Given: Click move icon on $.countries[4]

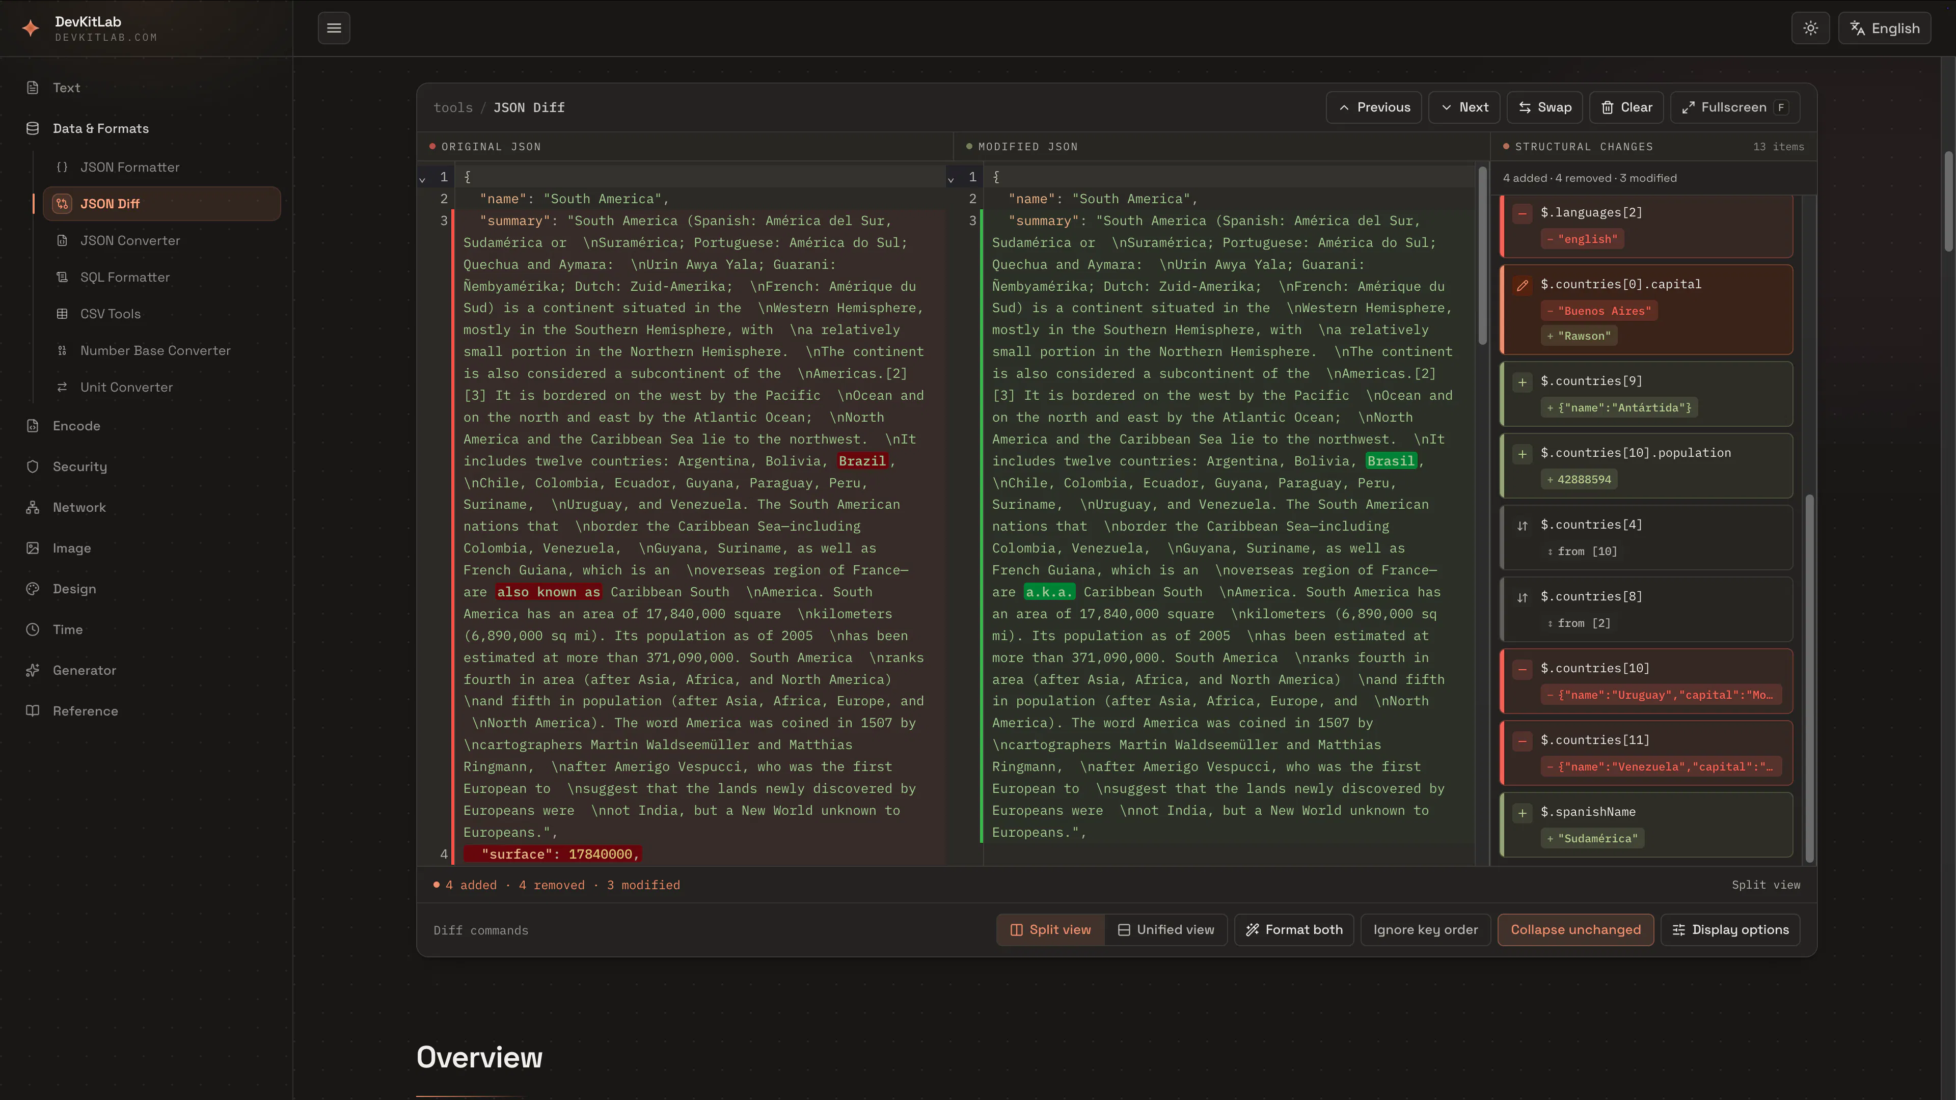Looking at the screenshot, I should pyautogui.click(x=1523, y=526).
